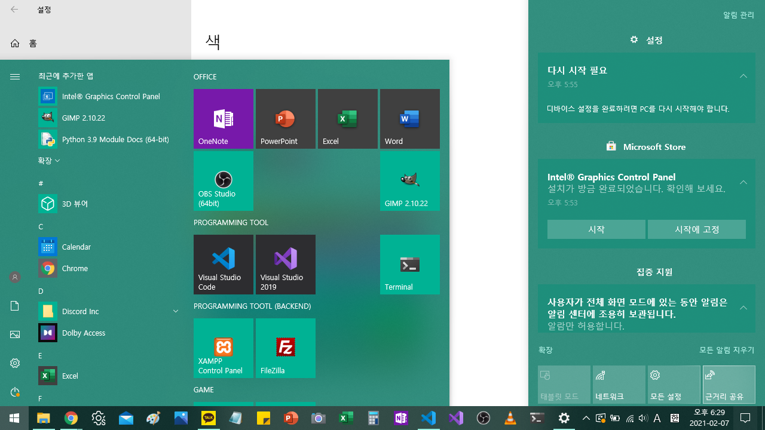Collapse the 다시 시작 필요 notification chevron
Screen dimensions: 765x430
(x=743, y=76)
